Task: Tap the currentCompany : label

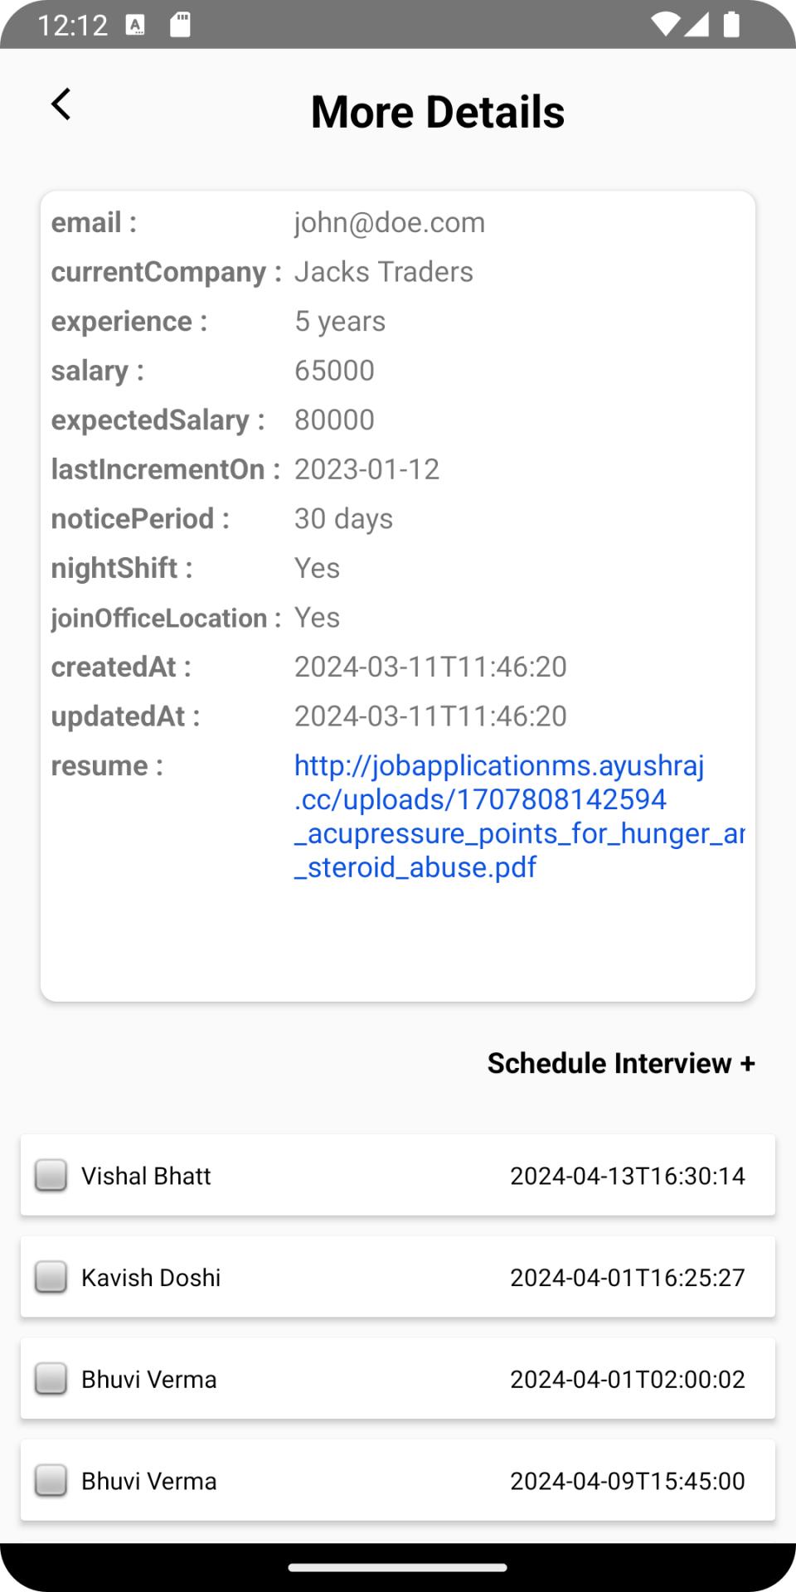Action: pyautogui.click(x=167, y=272)
